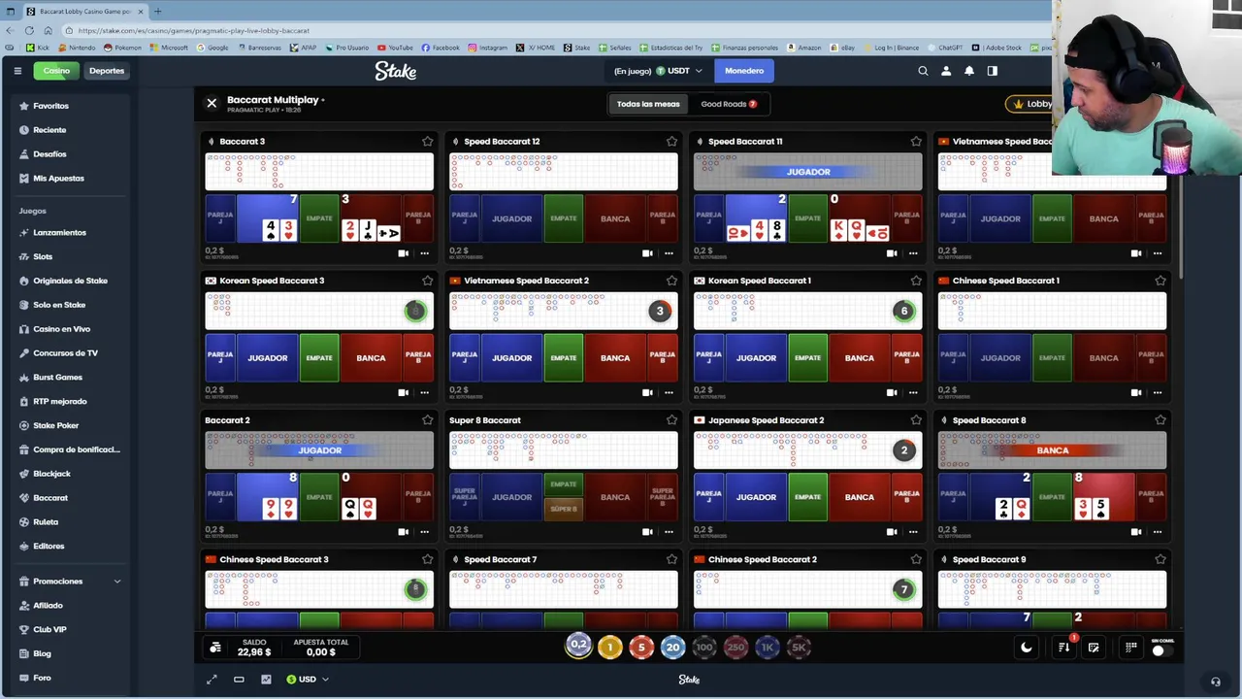Open the user profile icon

pos(946,71)
